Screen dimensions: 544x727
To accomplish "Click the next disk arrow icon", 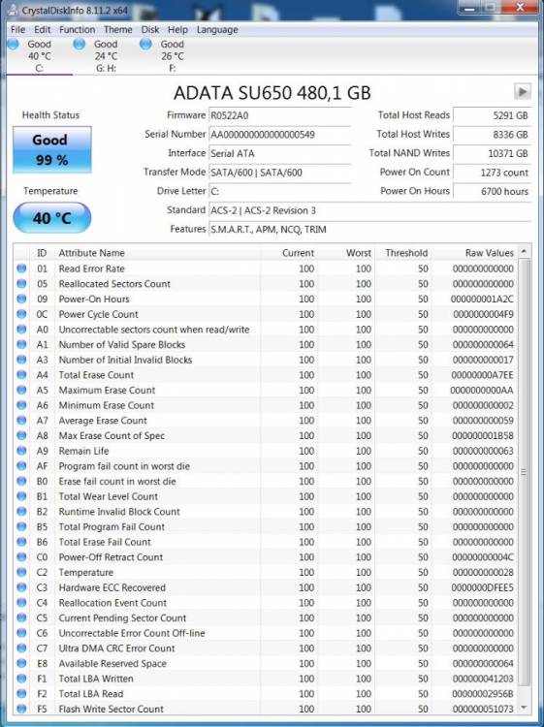I will coord(523,91).
